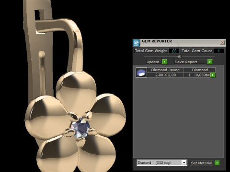Click the 2,00 X 2,00 size cell
Viewport: 230px width, 172px height.
[165, 75]
